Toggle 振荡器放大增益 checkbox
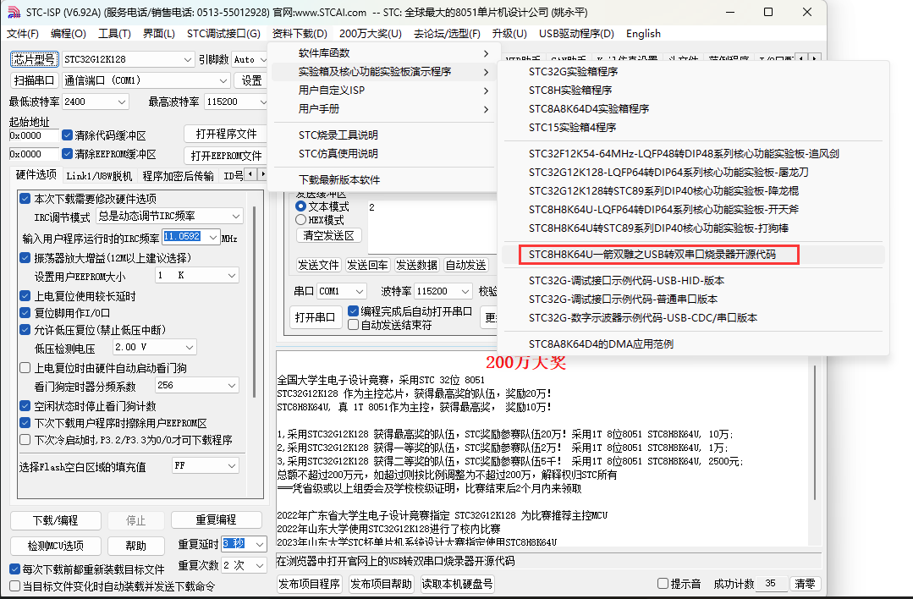 (25, 257)
